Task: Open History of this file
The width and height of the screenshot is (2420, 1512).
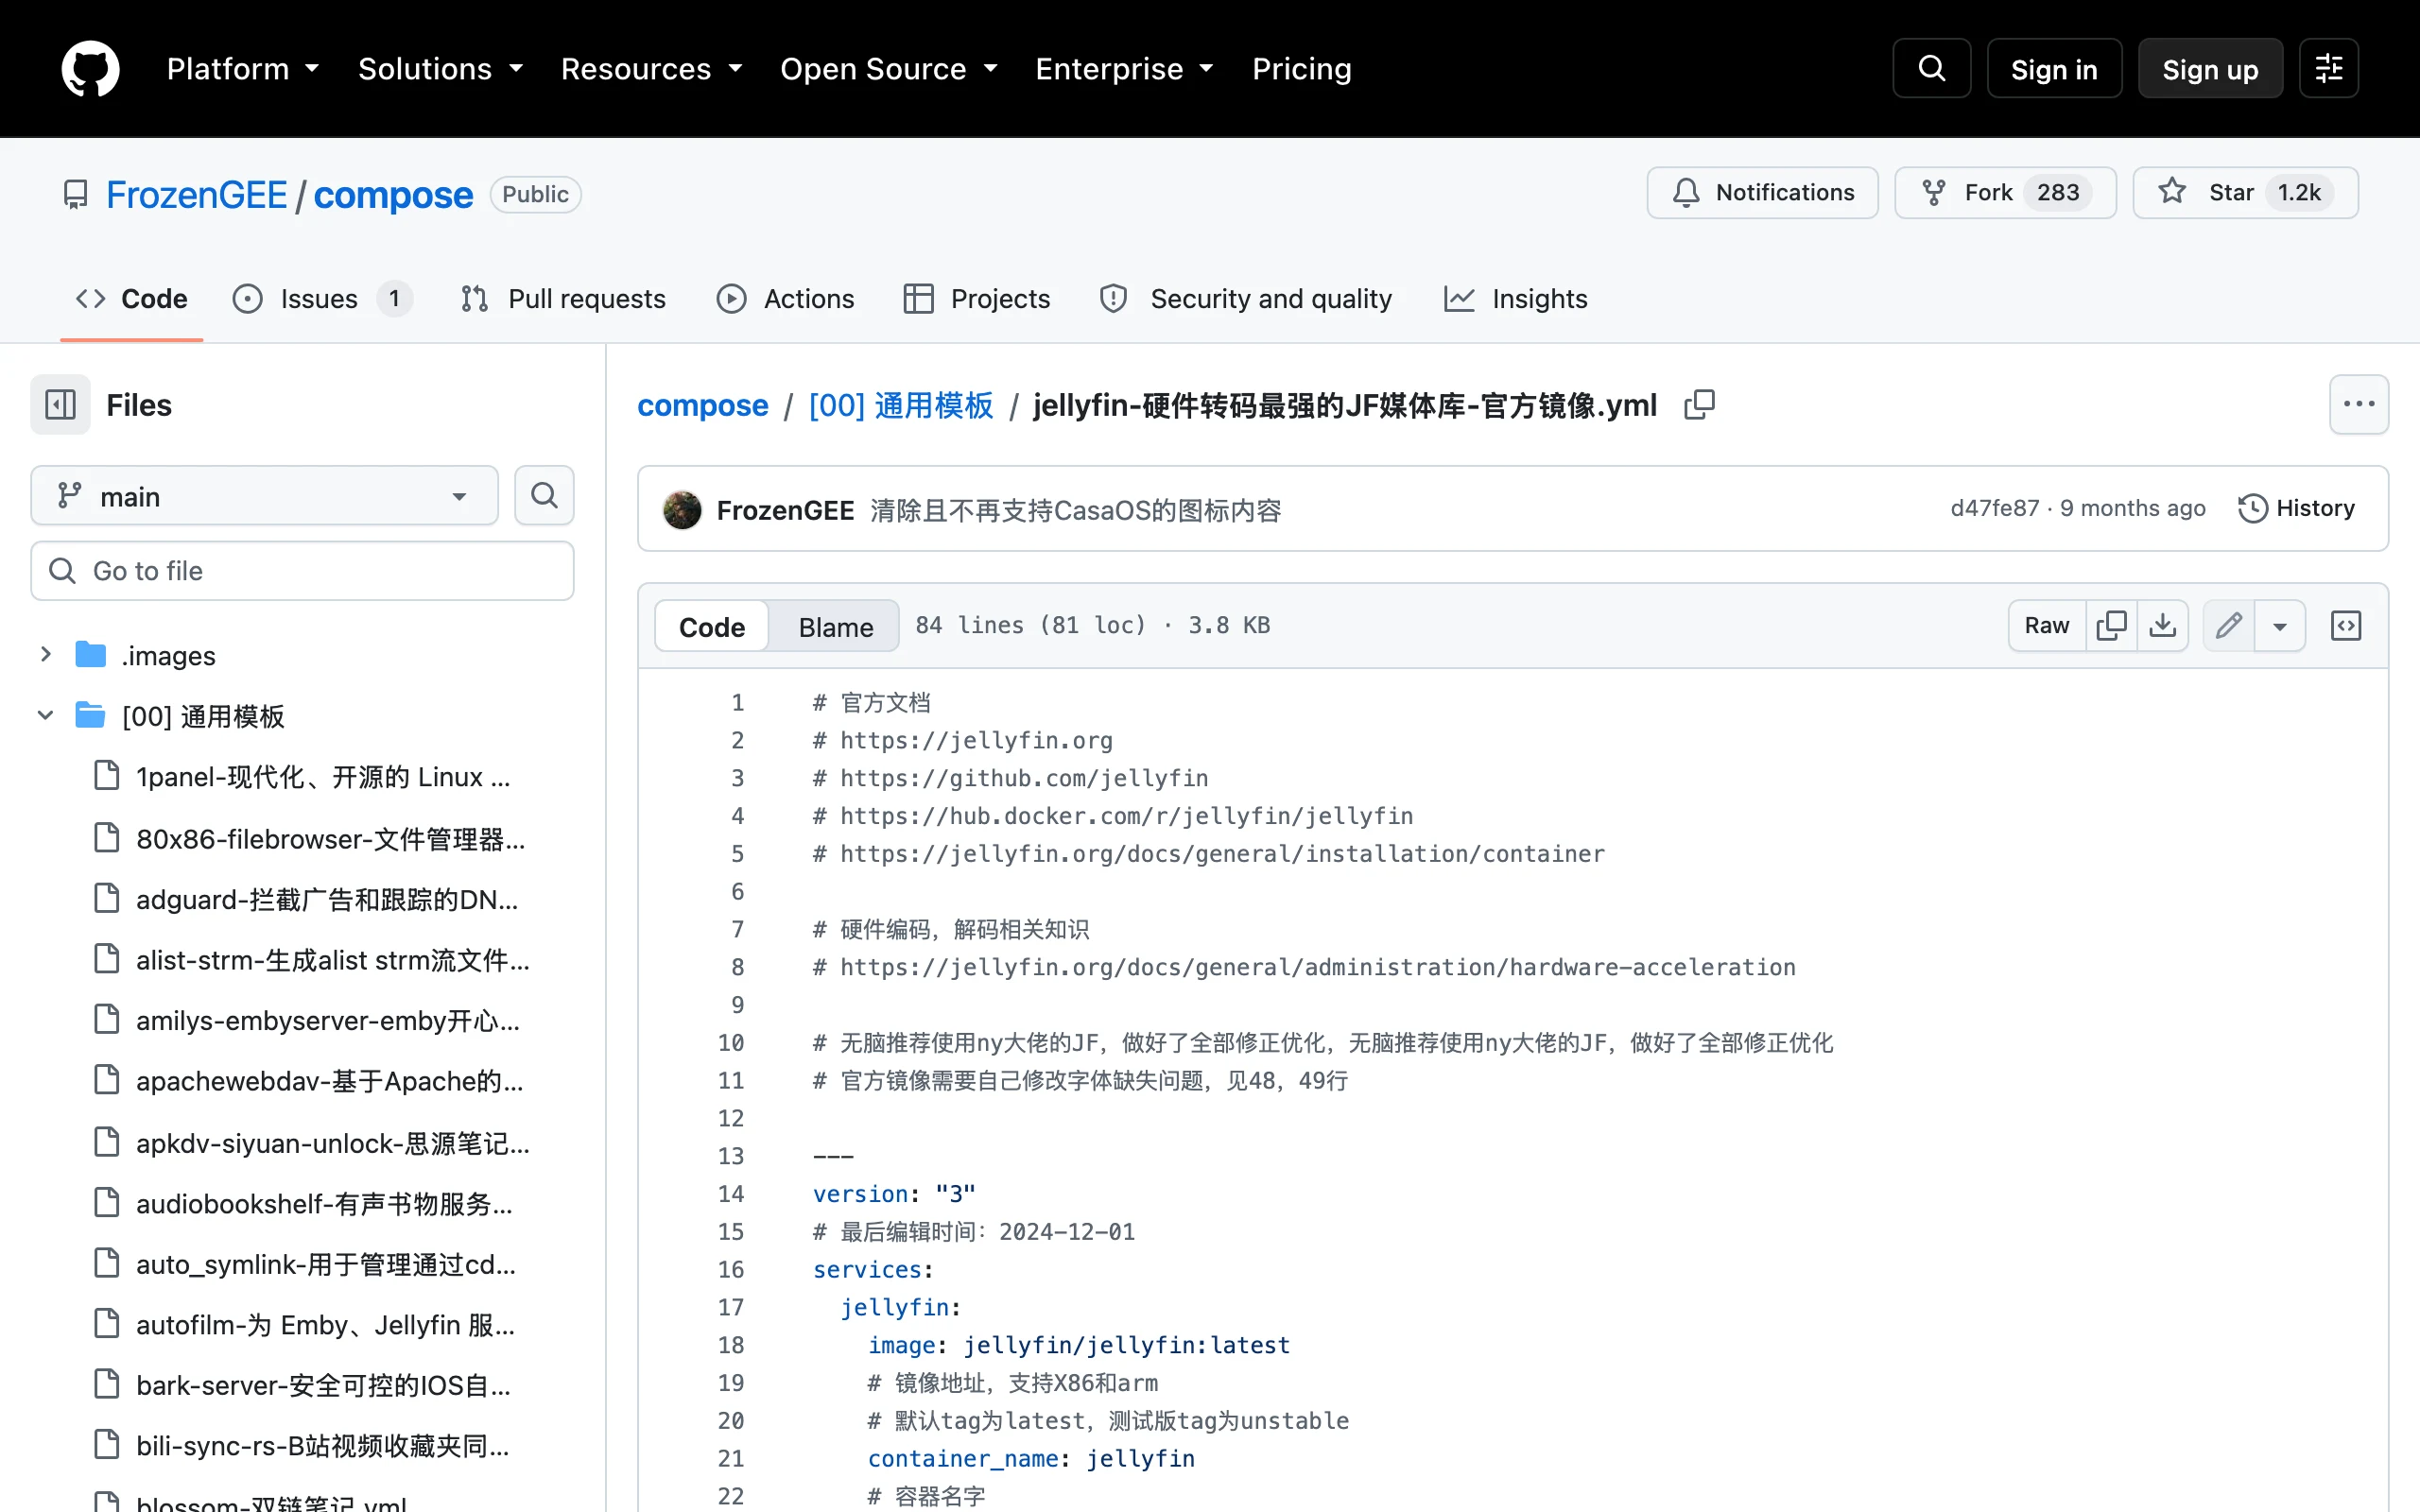Action: coord(2296,508)
